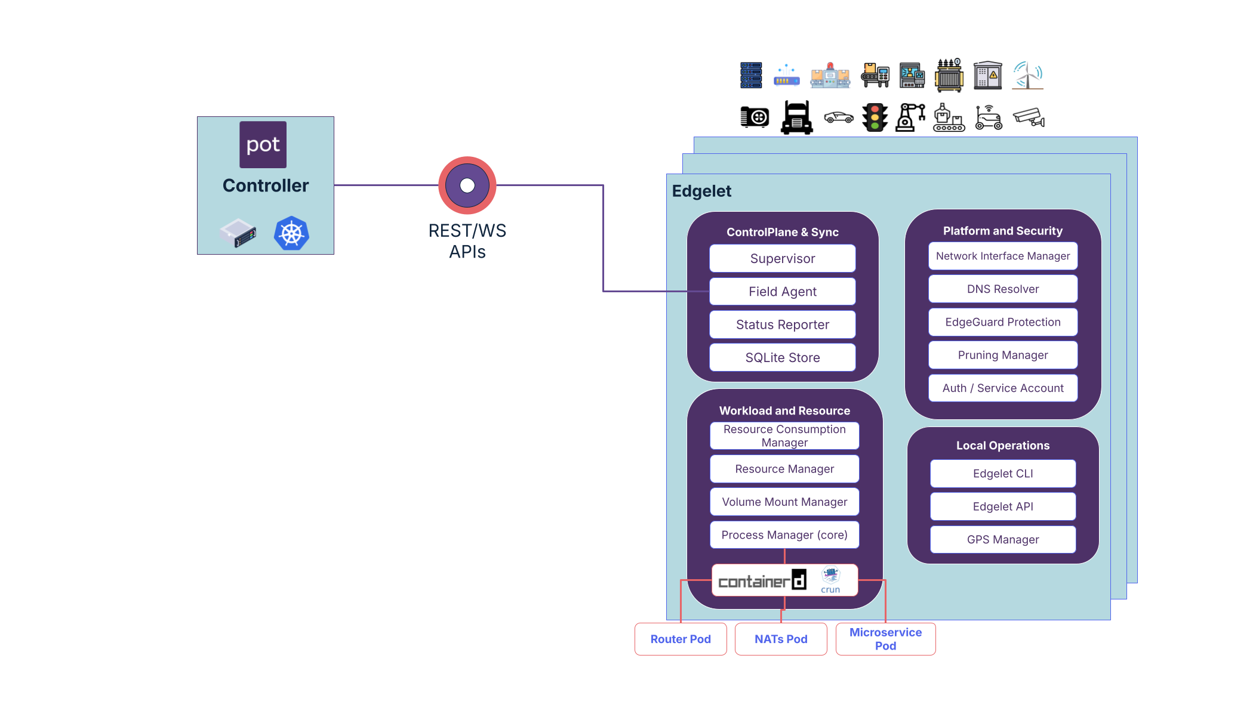
Task: Click the DNS Resolver box
Action: pos(1003,289)
